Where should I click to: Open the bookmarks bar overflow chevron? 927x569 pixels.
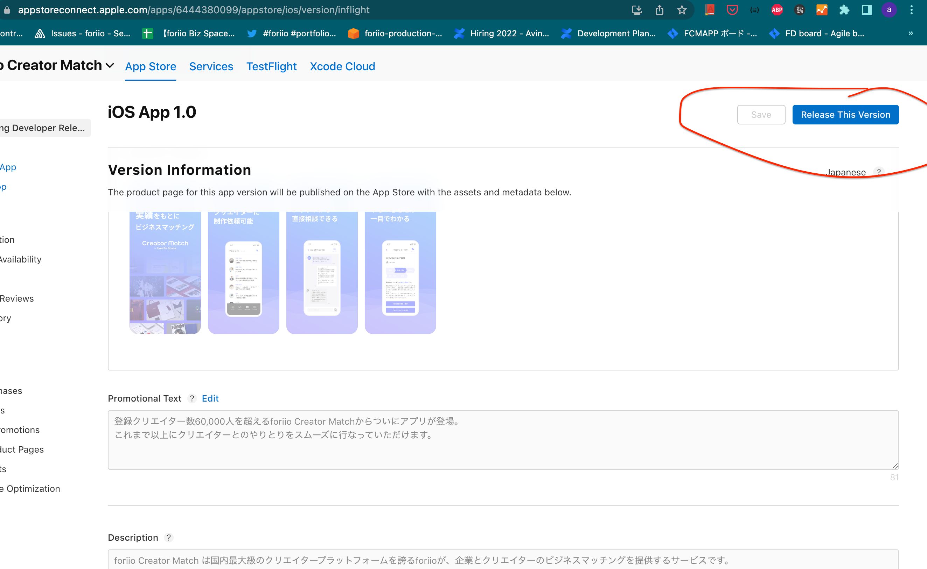point(910,33)
